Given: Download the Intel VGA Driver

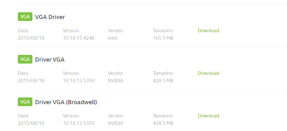Looking at the screenshot, I should [209, 31].
